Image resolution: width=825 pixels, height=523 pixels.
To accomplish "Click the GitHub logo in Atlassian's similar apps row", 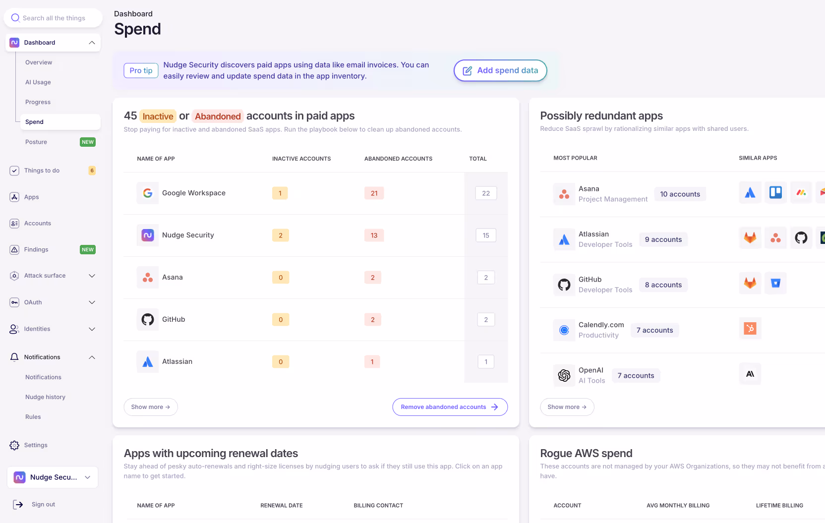I will tap(801, 237).
